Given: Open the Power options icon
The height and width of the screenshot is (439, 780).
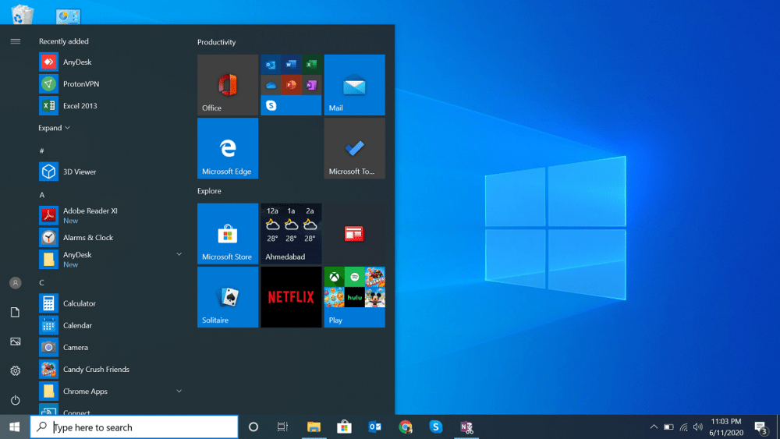Looking at the screenshot, I should (15, 400).
